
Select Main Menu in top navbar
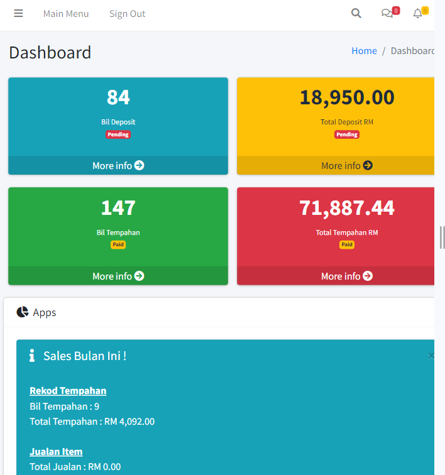(x=66, y=14)
